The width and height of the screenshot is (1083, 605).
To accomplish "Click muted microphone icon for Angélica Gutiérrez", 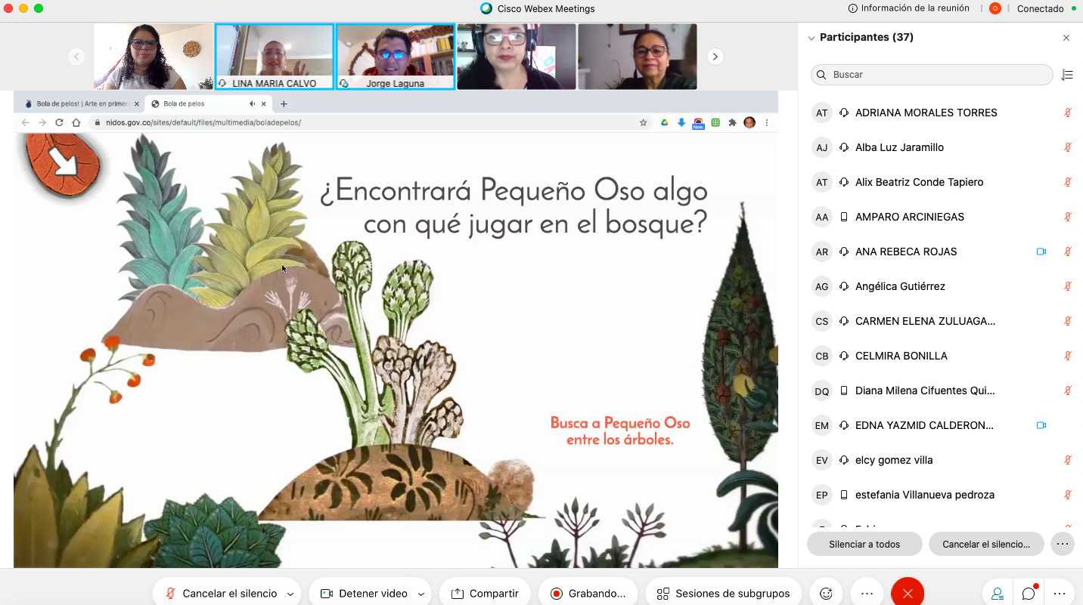I will click(x=1068, y=286).
